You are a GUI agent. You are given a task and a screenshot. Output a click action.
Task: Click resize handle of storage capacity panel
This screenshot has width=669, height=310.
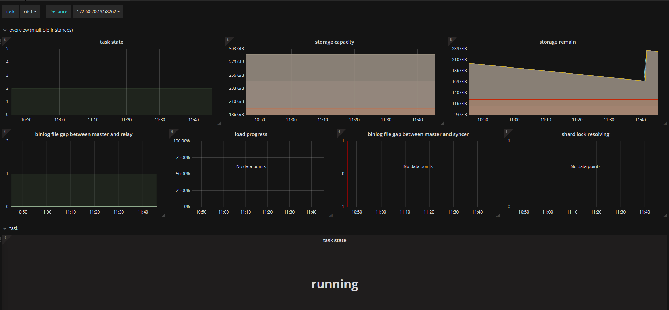[442, 123]
